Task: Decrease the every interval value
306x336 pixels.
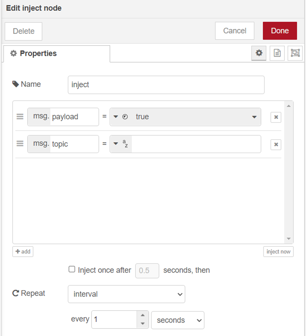Action: click(143, 324)
